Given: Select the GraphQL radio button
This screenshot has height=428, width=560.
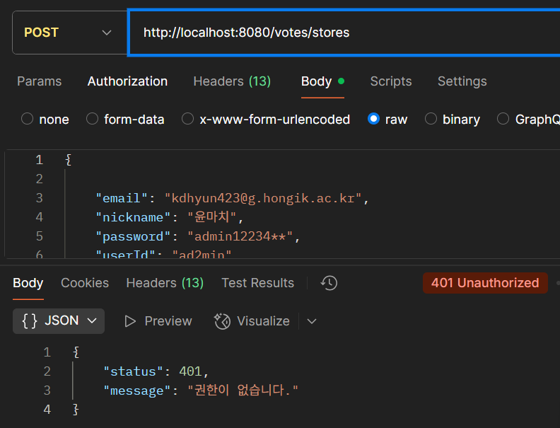Looking at the screenshot, I should tap(503, 119).
